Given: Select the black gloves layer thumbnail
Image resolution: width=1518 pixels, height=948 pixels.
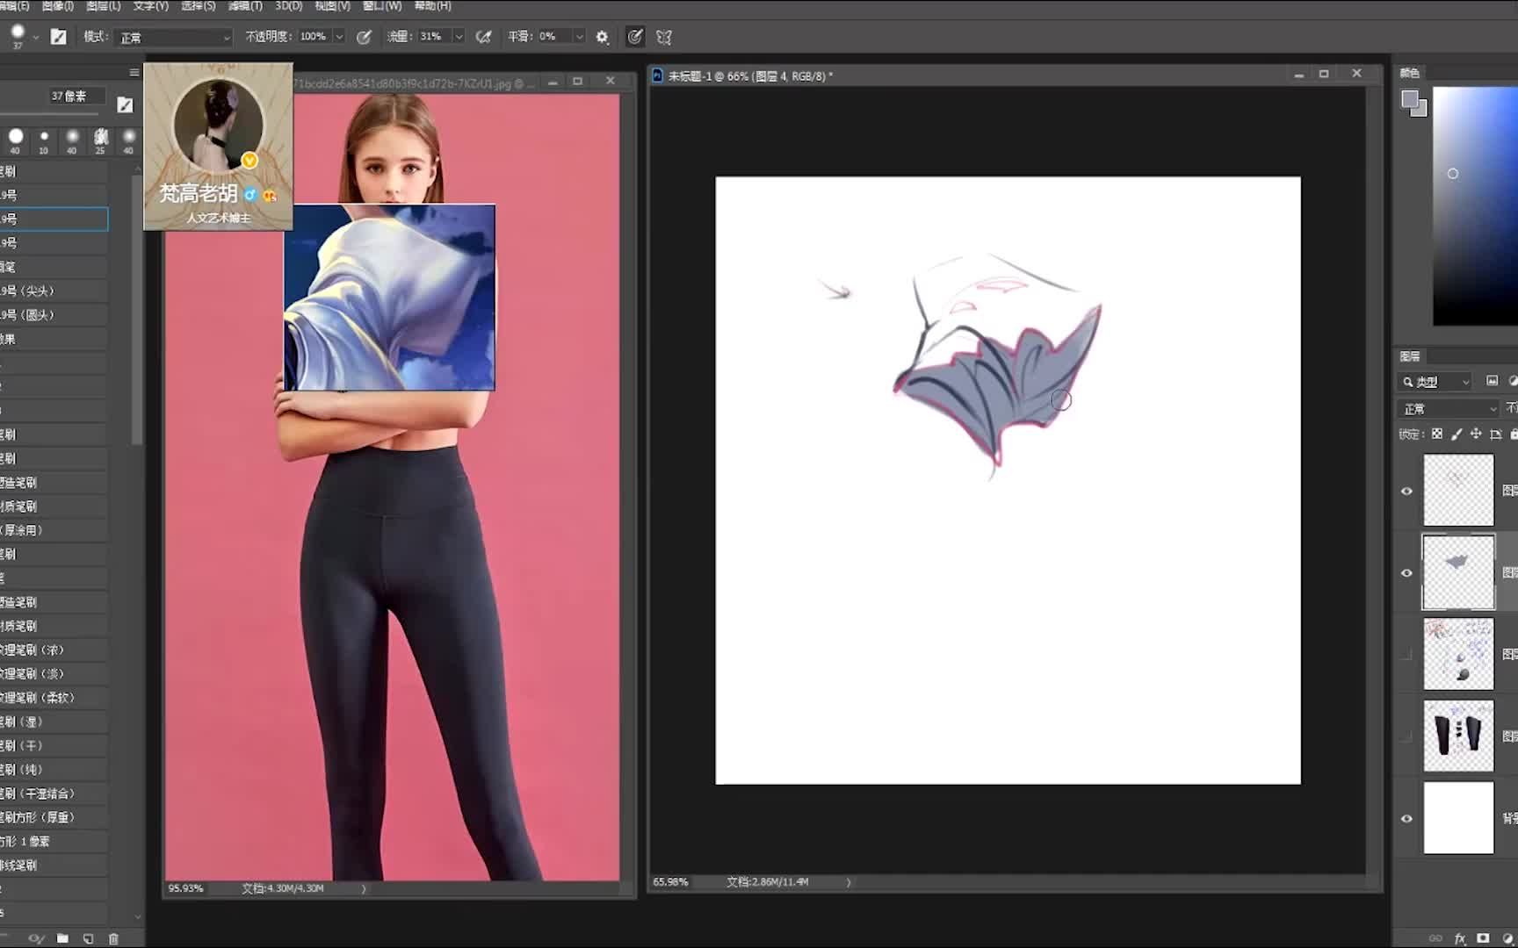Looking at the screenshot, I should click(1458, 736).
